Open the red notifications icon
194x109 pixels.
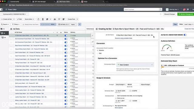coord(184,9)
